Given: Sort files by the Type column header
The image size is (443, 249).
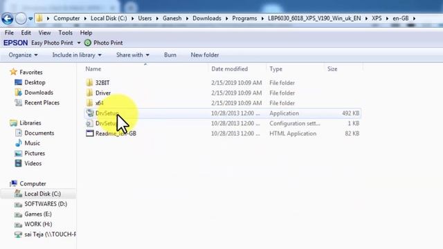Looking at the screenshot, I should [x=275, y=69].
